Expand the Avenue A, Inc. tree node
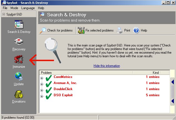 42,84
